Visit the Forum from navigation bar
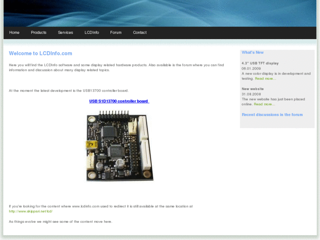 click(x=116, y=33)
